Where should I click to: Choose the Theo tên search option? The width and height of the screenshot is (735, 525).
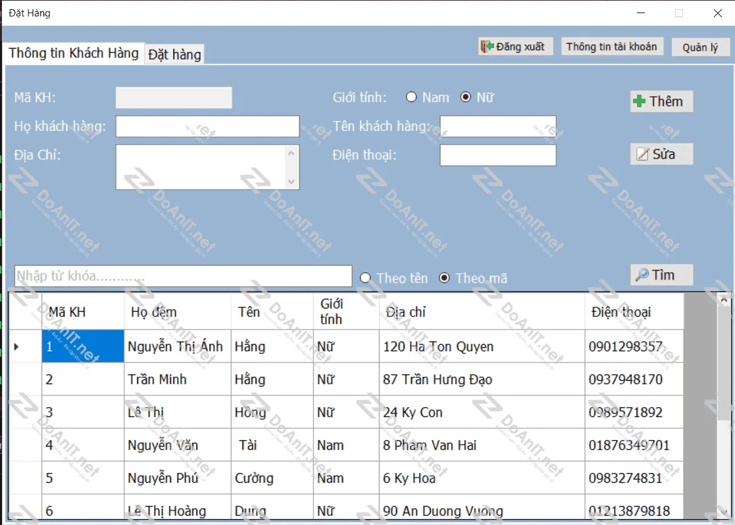pos(366,278)
